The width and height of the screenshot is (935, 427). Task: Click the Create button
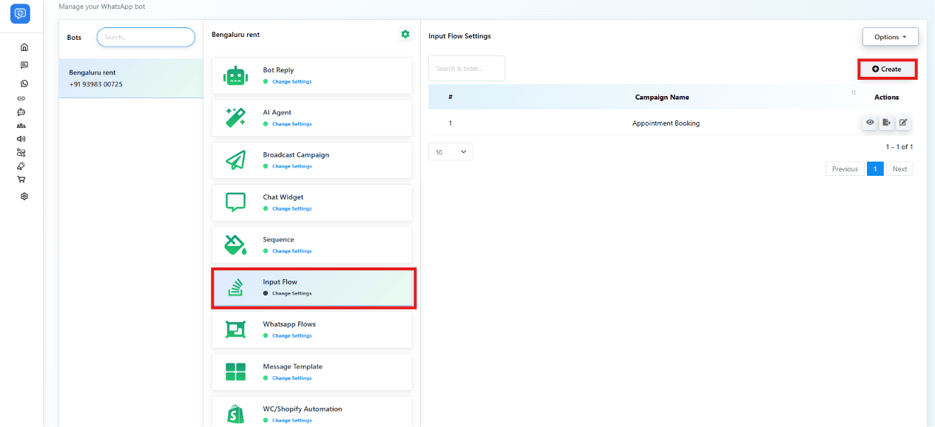(x=887, y=69)
